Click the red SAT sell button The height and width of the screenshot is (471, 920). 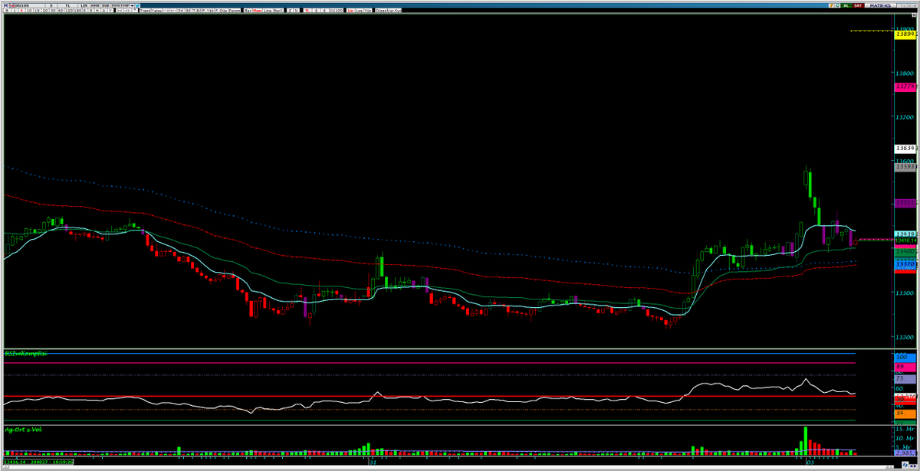[x=858, y=5]
